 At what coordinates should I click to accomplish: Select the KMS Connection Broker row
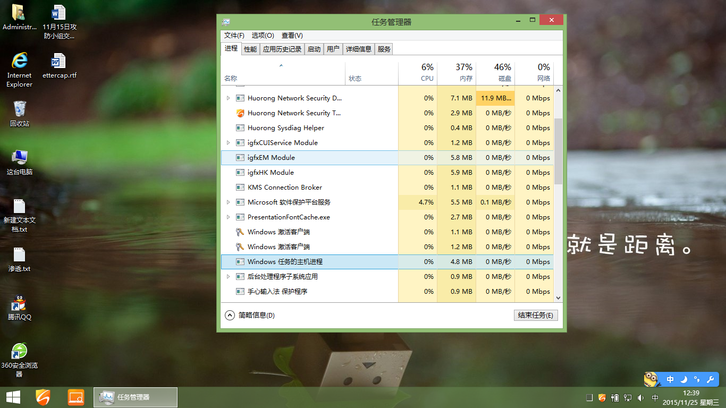(387, 188)
